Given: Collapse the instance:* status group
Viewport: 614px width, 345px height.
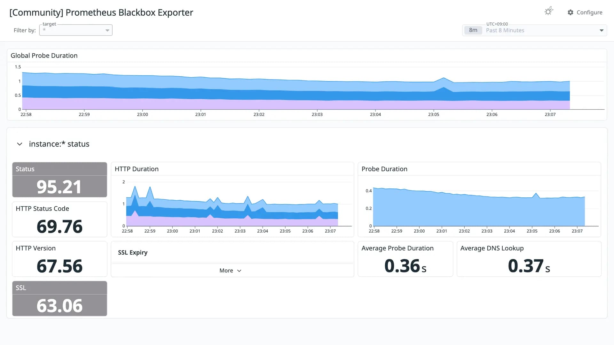Looking at the screenshot, I should pos(20,144).
